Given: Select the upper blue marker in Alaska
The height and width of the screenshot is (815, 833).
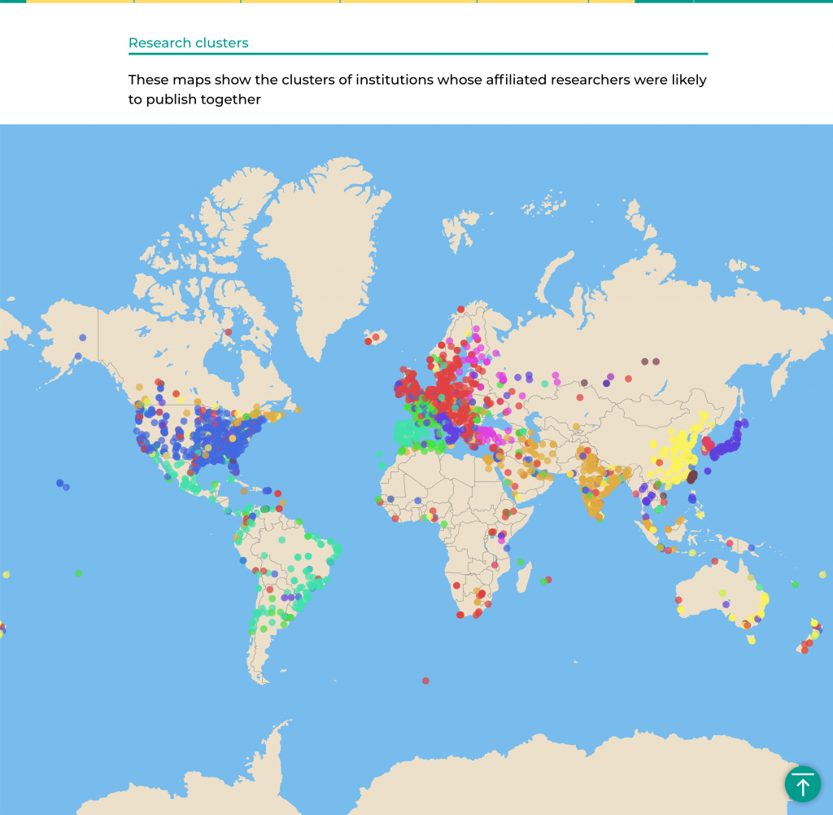Looking at the screenshot, I should tap(82, 338).
